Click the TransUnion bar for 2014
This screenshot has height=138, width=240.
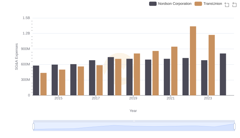[43, 84]
